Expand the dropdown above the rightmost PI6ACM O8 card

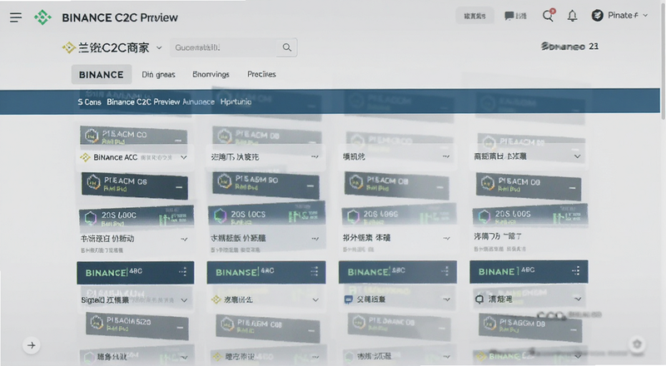pyautogui.click(x=578, y=156)
